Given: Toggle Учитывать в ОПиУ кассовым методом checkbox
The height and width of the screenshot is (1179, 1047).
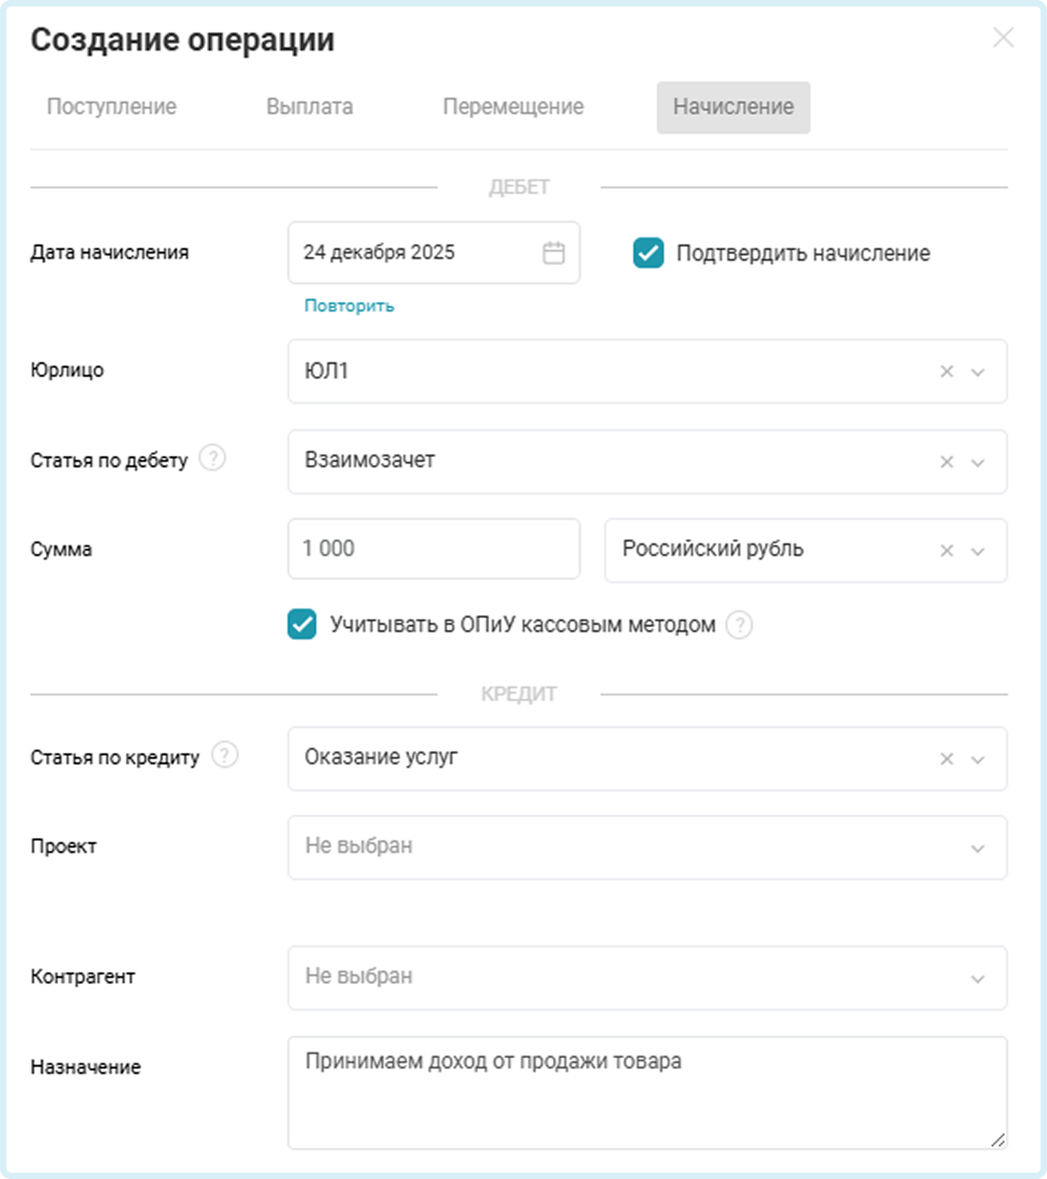Looking at the screenshot, I should pyautogui.click(x=302, y=624).
